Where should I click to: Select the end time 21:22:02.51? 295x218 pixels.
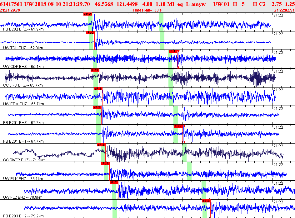click(x=284, y=10)
